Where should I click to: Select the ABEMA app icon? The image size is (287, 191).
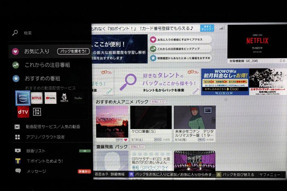(64, 98)
